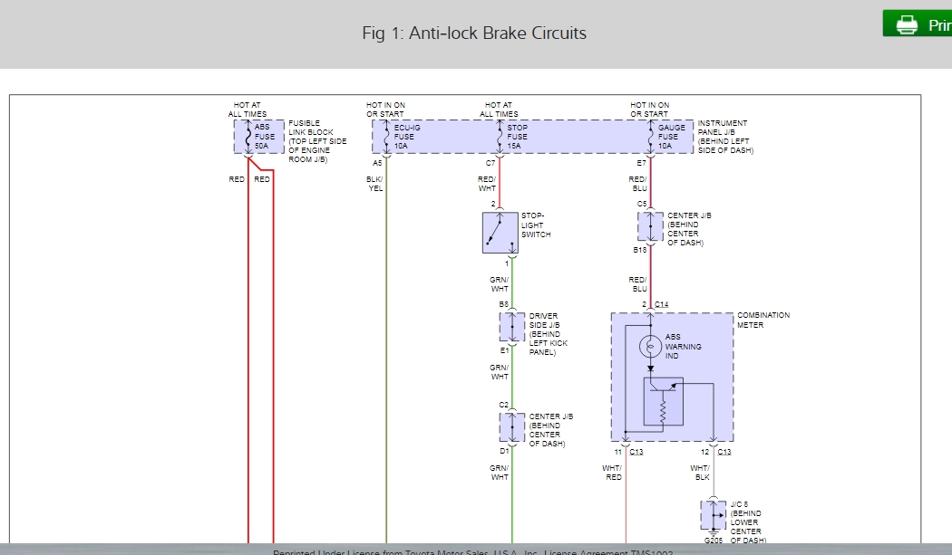Viewport: 952px width, 555px height.
Task: Click the J/C 8 junction connector symbol
Action: click(x=713, y=513)
